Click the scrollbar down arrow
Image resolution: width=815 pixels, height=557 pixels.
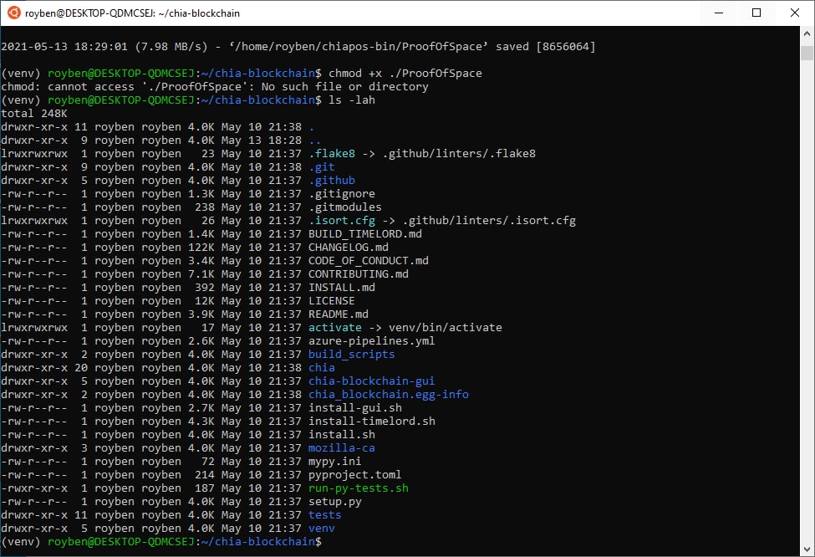click(x=807, y=549)
